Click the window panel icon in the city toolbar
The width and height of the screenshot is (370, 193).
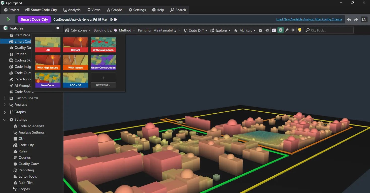[274, 30]
